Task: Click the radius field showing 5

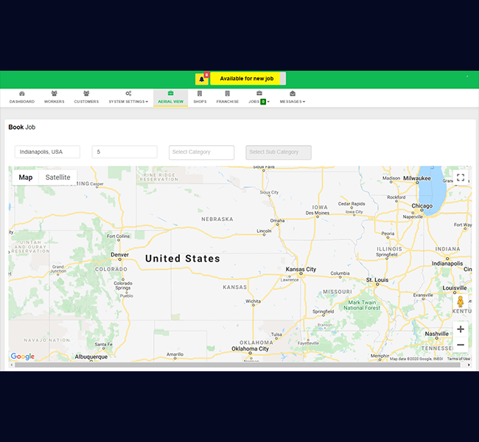Action: click(125, 152)
